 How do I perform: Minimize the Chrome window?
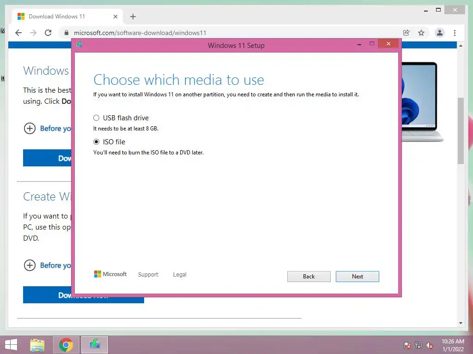tap(425, 11)
